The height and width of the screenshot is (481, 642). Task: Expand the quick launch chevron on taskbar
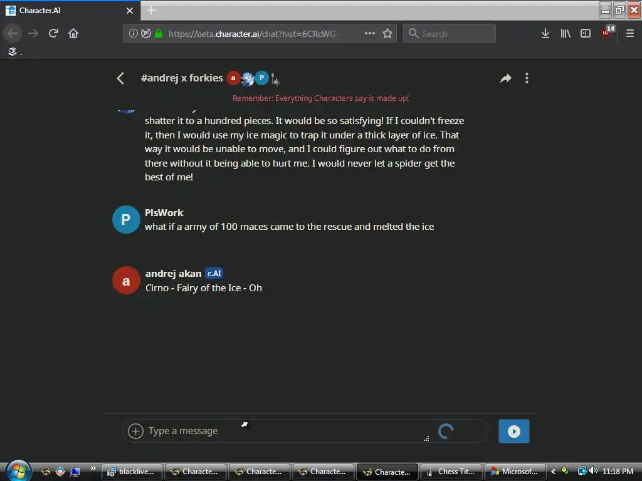(93, 468)
